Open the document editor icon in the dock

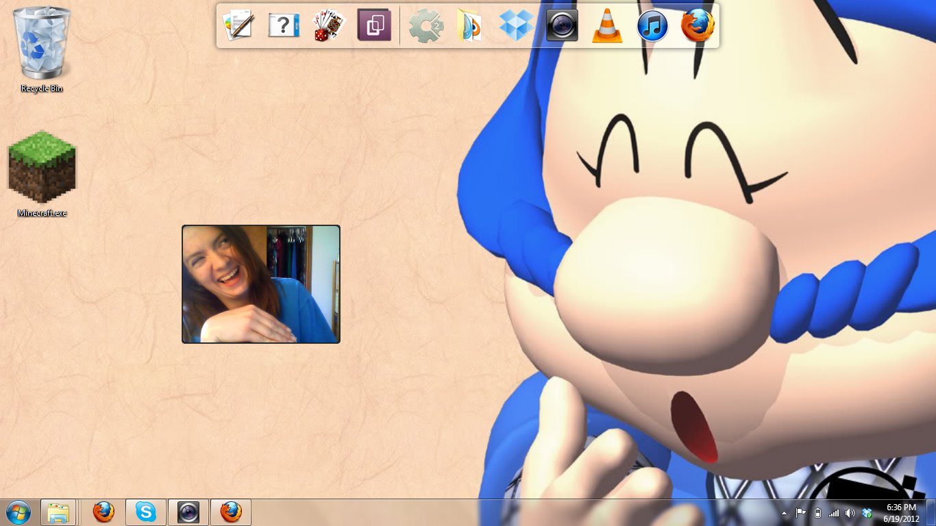point(238,26)
